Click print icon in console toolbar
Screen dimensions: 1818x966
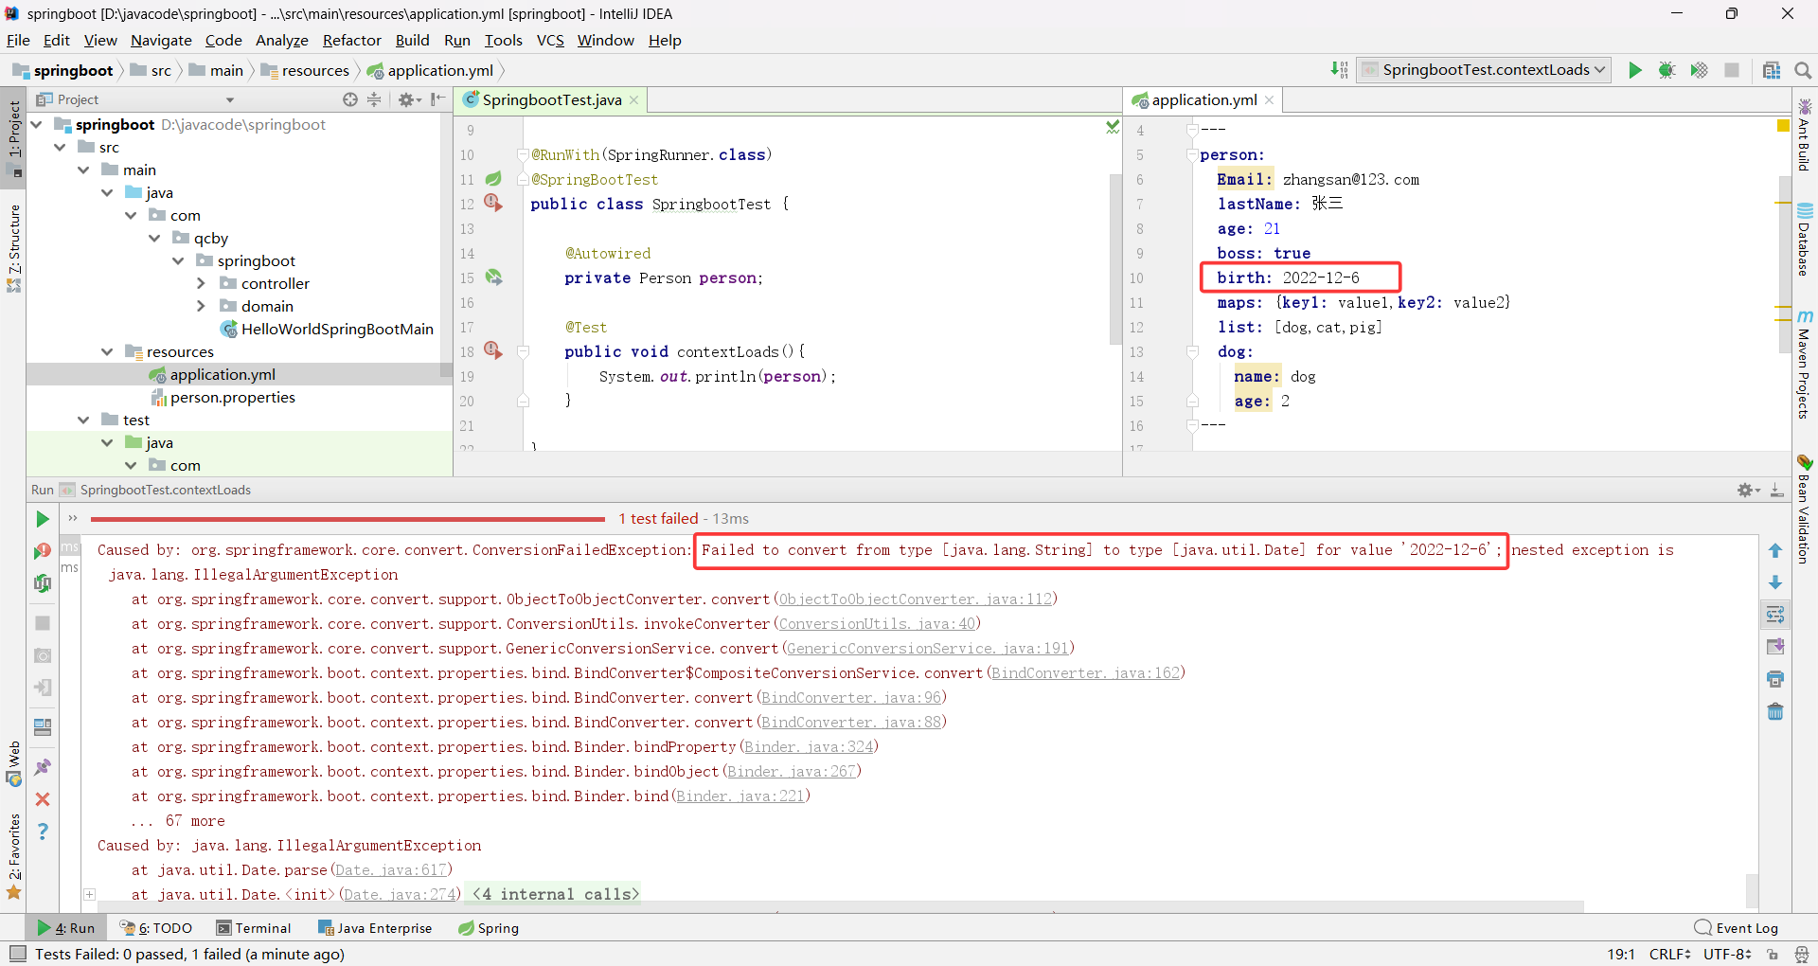click(x=1775, y=679)
